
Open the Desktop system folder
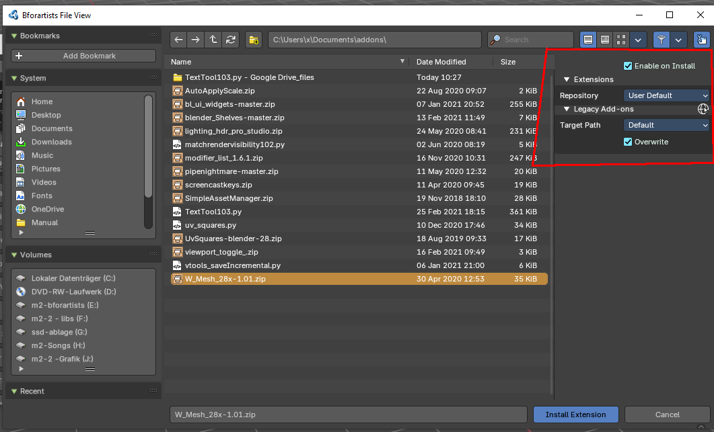tap(46, 115)
